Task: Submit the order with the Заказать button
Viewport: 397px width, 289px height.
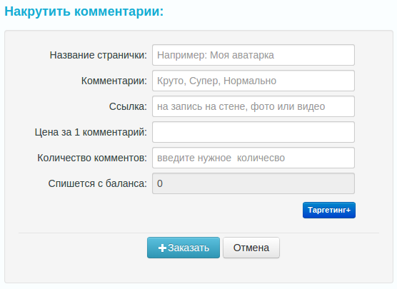Action: (x=184, y=248)
